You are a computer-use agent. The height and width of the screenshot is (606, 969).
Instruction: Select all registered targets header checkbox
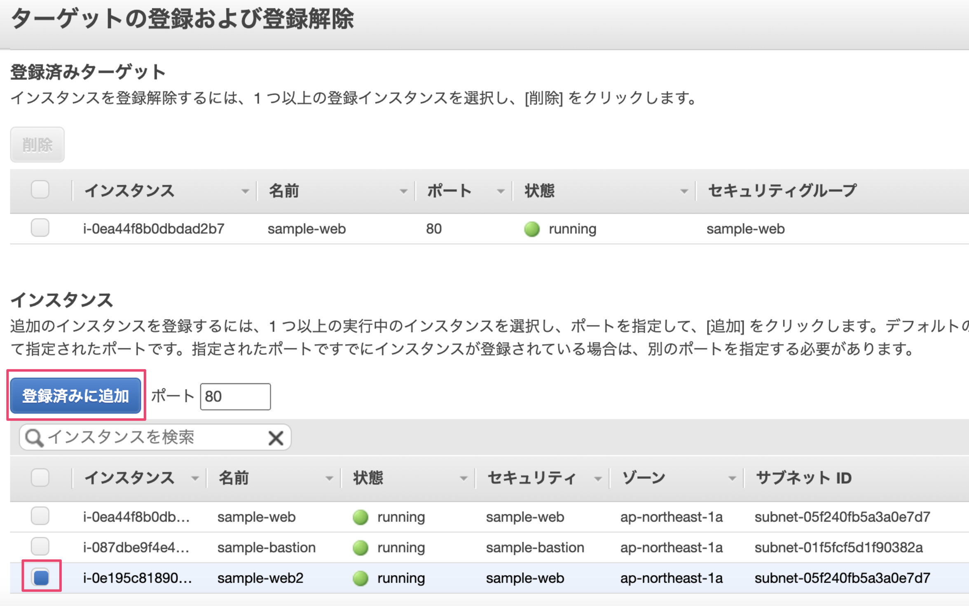pyautogui.click(x=40, y=190)
